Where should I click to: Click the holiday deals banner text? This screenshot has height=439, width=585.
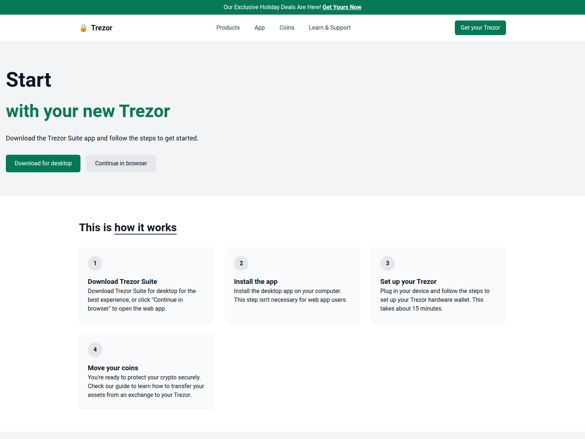click(272, 7)
